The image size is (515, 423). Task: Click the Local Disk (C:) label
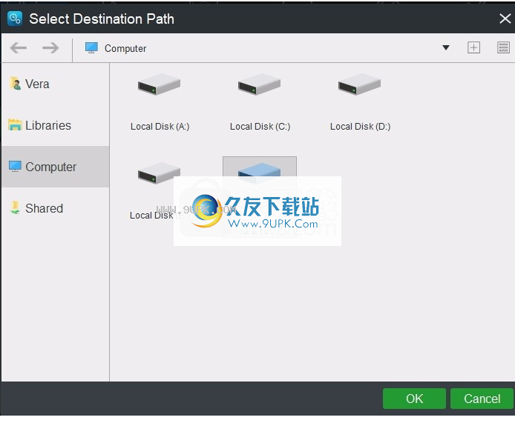coord(260,127)
